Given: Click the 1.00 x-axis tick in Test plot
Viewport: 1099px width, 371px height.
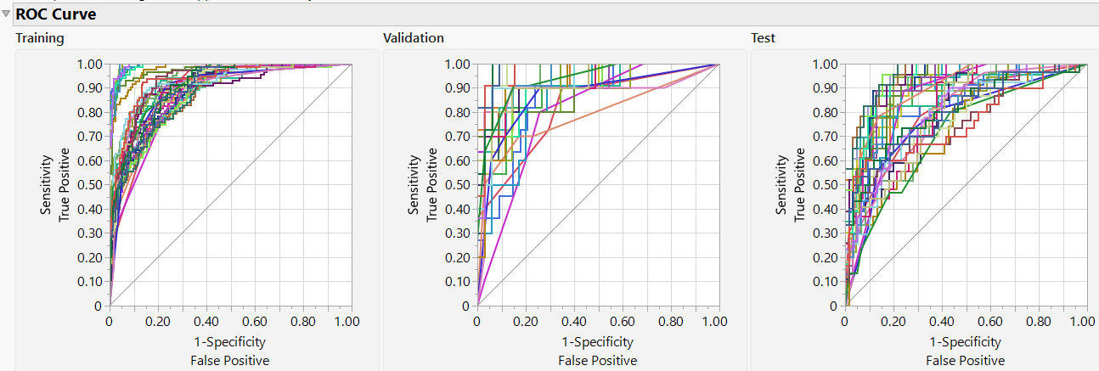Looking at the screenshot, I should coord(1084,323).
